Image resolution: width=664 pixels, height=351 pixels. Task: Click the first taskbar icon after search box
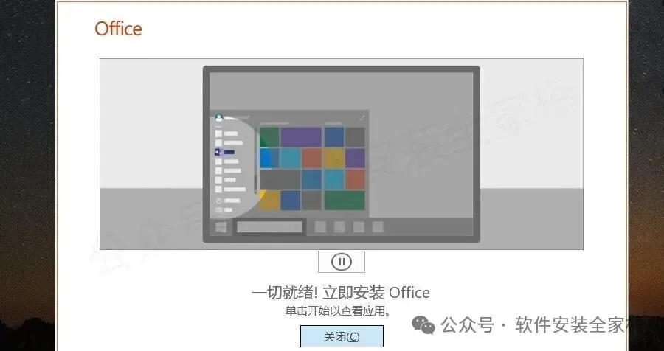tap(321, 227)
